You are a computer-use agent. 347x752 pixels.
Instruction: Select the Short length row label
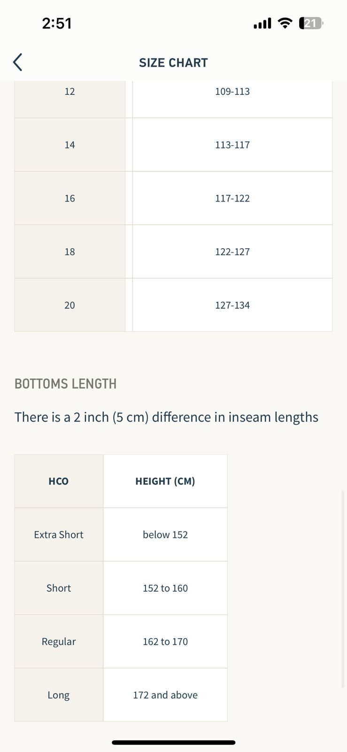click(59, 588)
